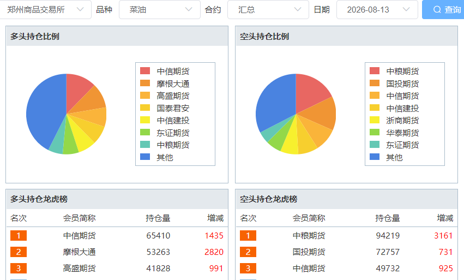The height and width of the screenshot is (280, 464).
Task: Click the red 中粮期货 slice of short pie
Action: pos(309,93)
